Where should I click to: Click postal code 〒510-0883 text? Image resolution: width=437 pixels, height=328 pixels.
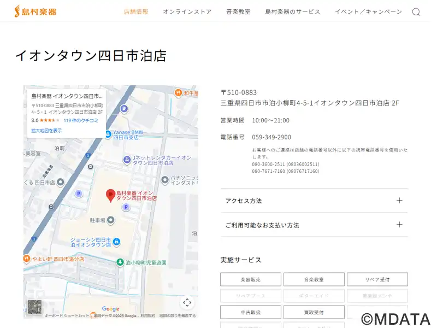point(239,92)
